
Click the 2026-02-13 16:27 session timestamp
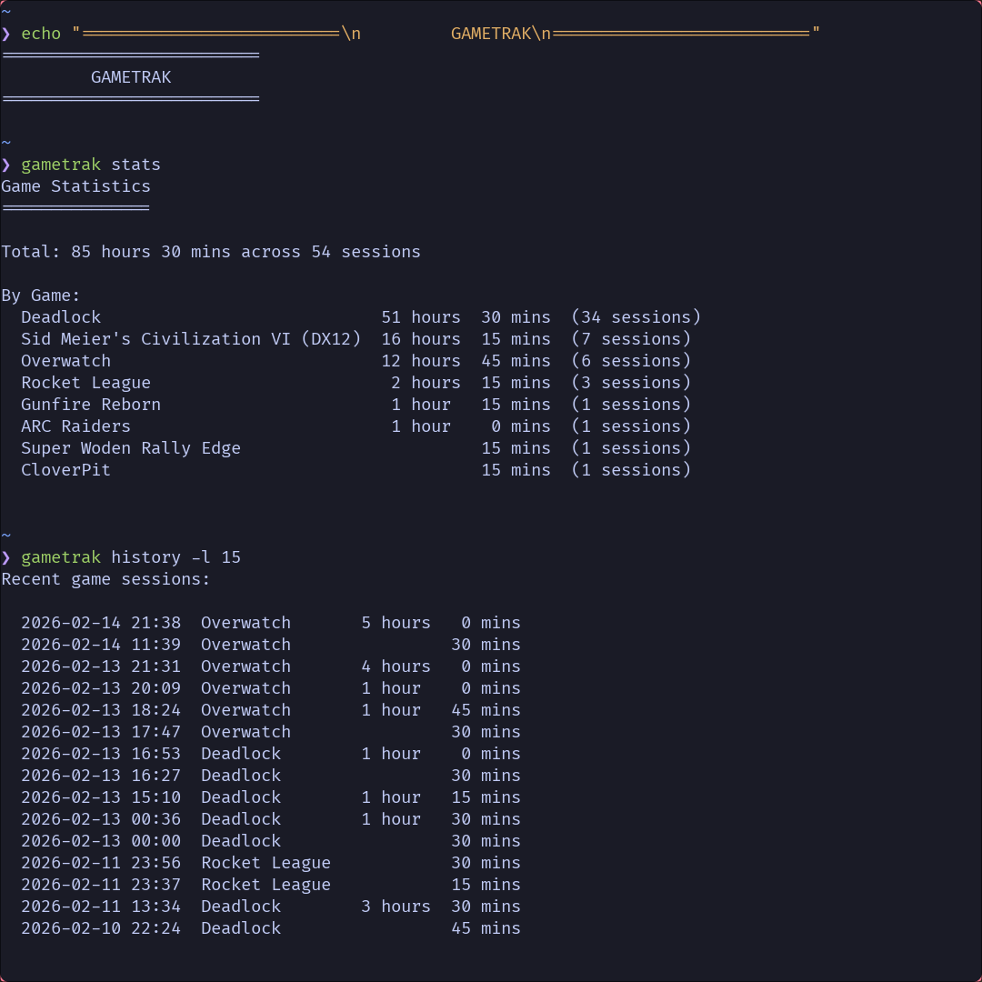tap(101, 776)
